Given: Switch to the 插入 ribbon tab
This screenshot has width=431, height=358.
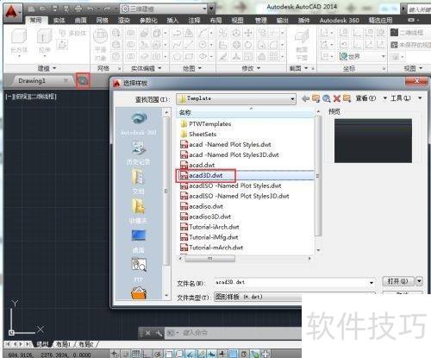Looking at the screenshot, I should tap(172, 21).
